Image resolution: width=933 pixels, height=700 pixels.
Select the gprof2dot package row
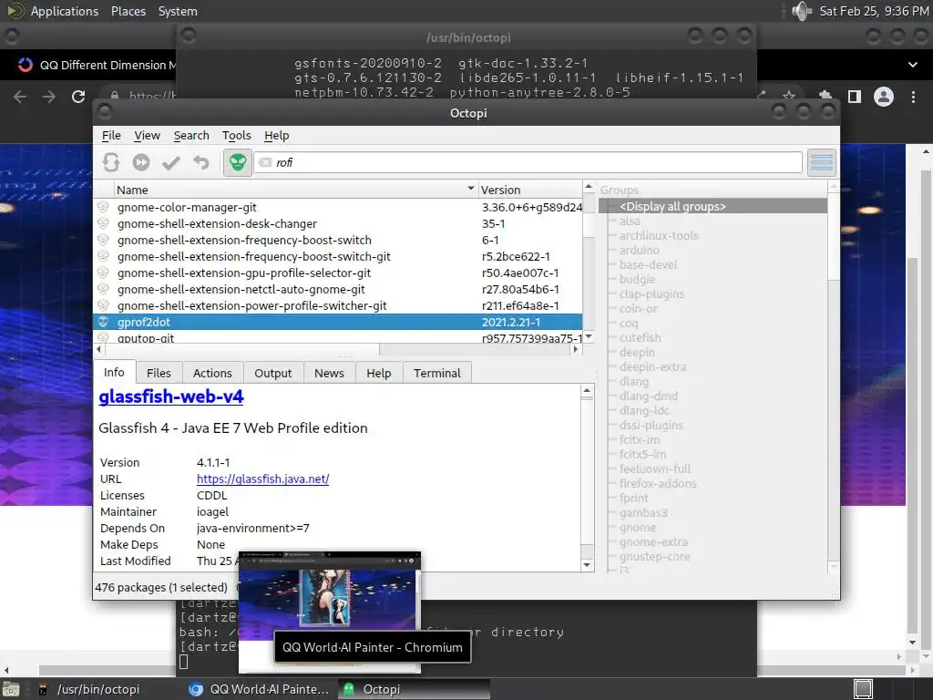pos(338,322)
